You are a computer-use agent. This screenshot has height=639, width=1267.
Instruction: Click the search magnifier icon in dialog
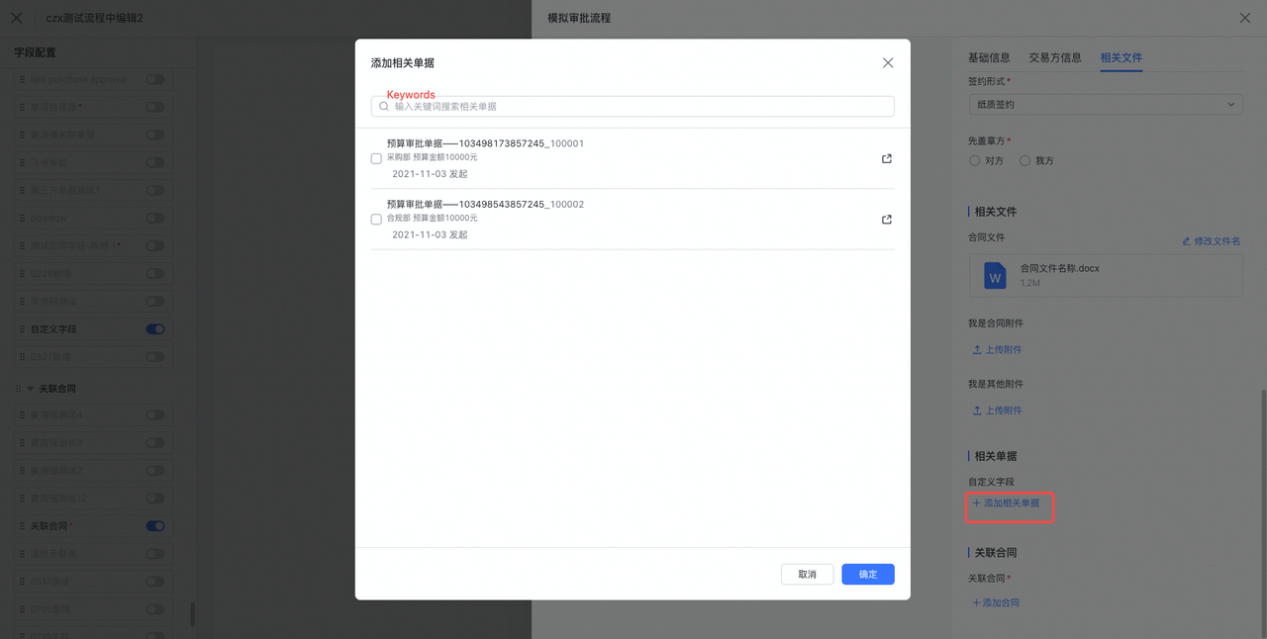[x=384, y=106]
